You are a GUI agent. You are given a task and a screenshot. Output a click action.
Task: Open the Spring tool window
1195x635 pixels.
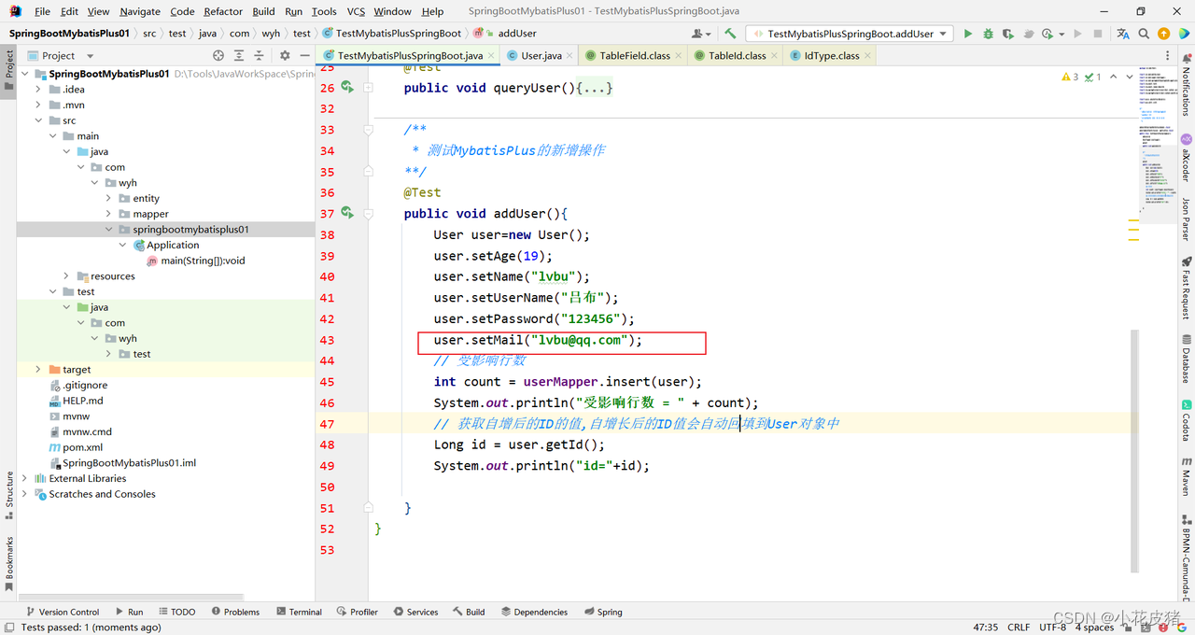coord(603,613)
